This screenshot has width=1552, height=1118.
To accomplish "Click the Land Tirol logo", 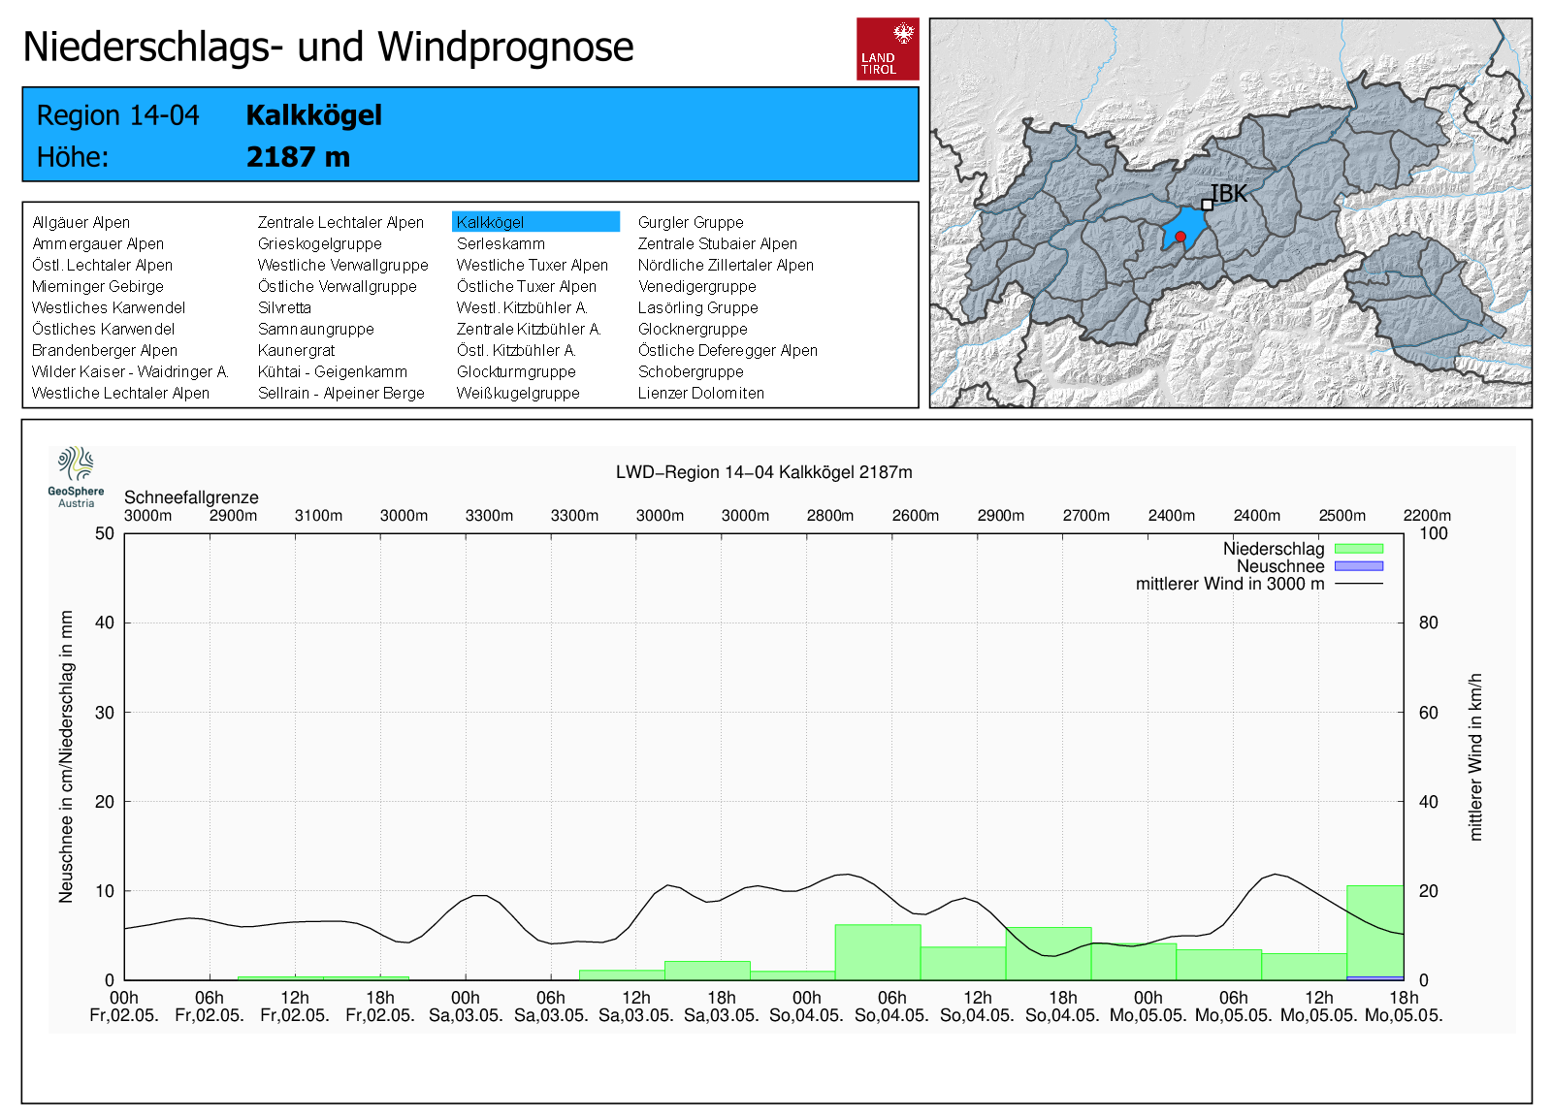I will tap(887, 48).
